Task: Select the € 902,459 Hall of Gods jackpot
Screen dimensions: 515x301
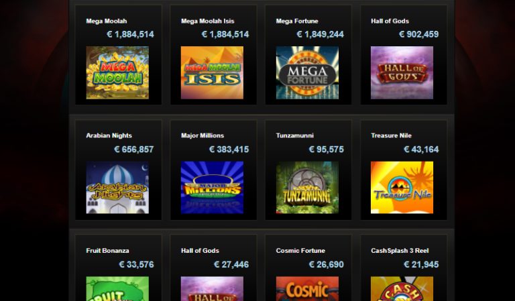Action: point(418,34)
